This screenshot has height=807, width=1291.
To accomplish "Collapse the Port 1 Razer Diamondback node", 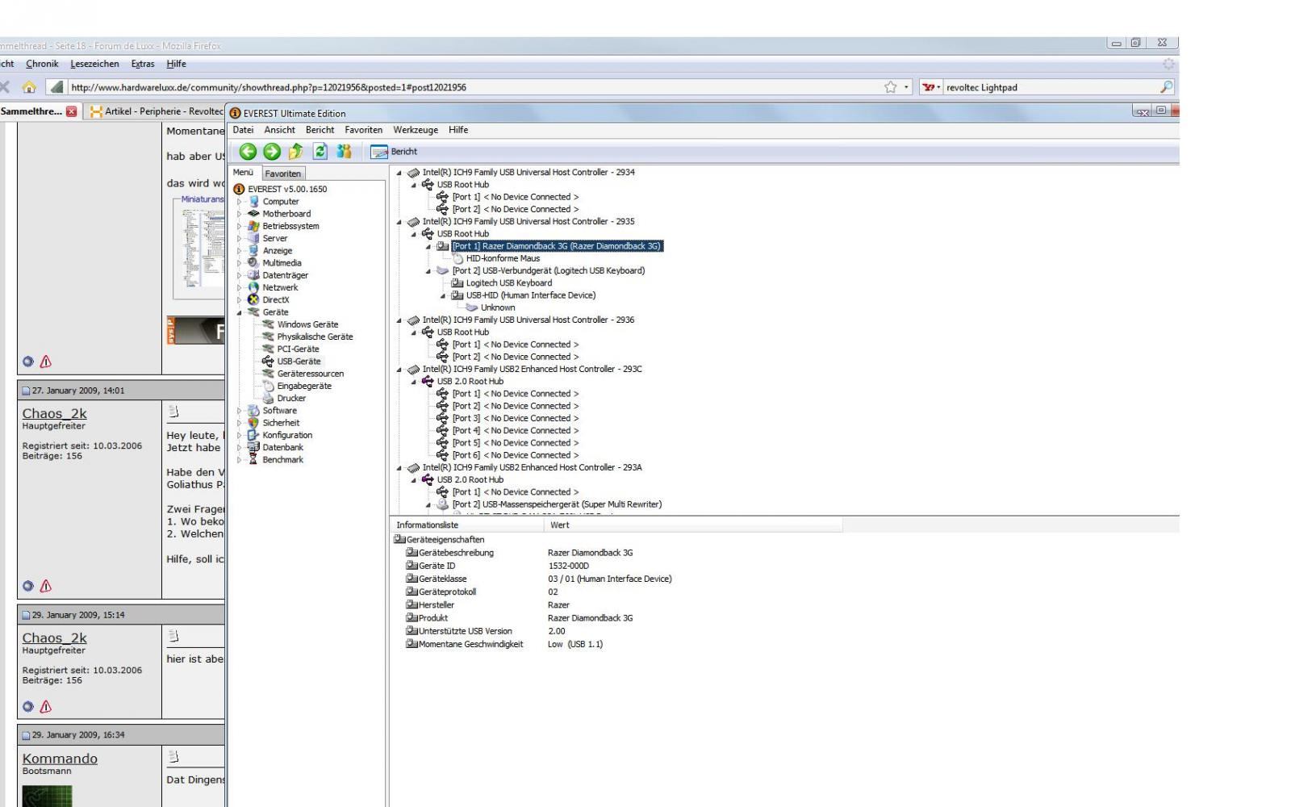I will 428,246.
